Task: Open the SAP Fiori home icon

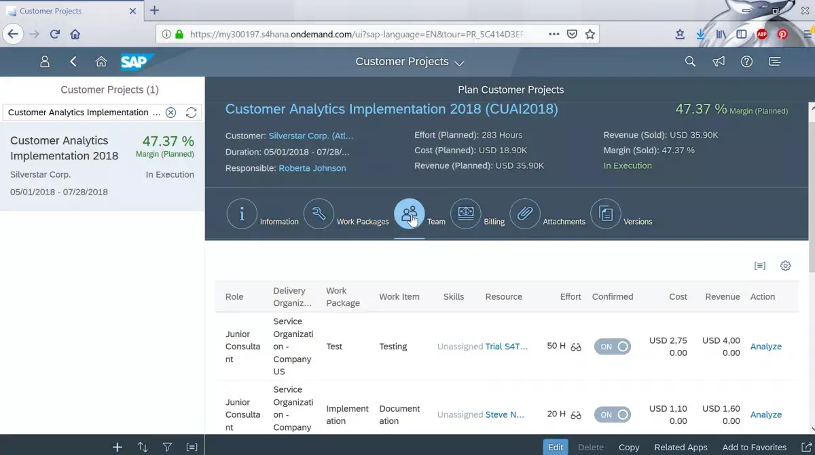Action: 101,62
